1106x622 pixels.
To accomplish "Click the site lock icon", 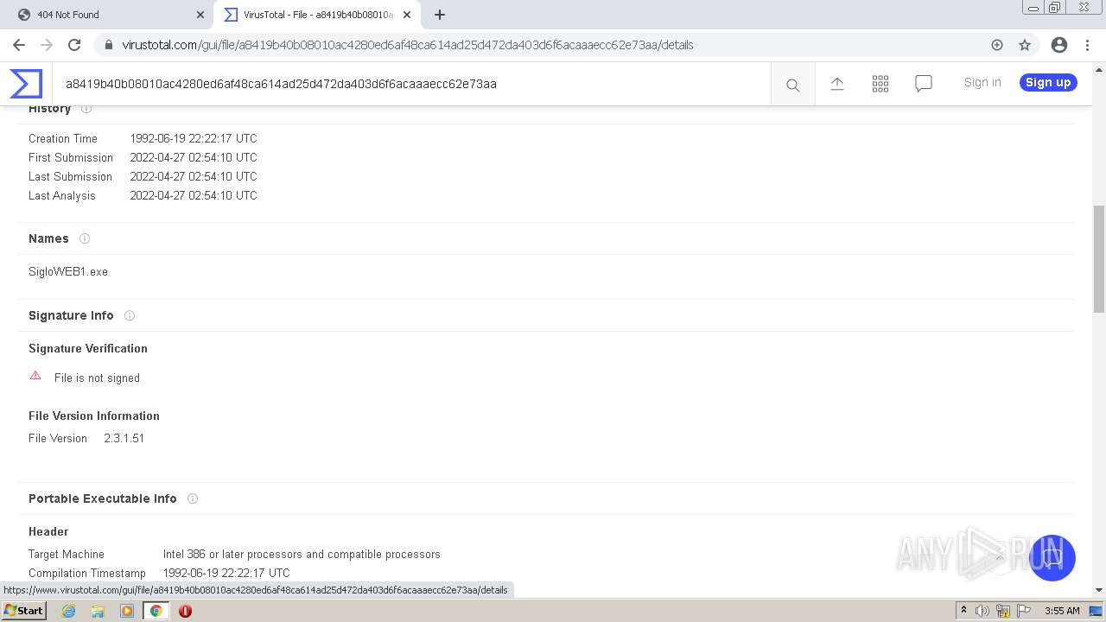I will [x=109, y=45].
